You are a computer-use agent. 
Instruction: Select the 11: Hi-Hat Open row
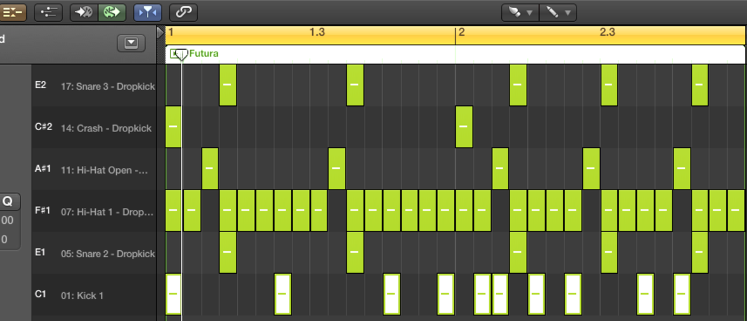(93, 169)
